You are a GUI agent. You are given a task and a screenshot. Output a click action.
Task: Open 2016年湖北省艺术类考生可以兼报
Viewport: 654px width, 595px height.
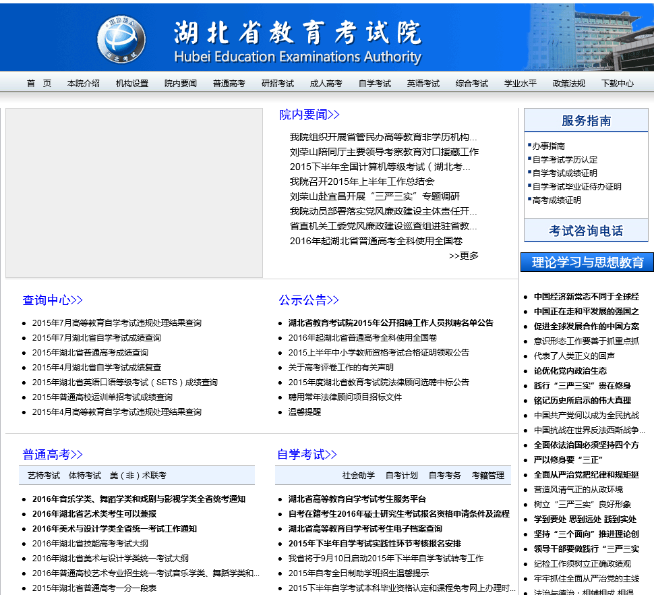point(94,514)
